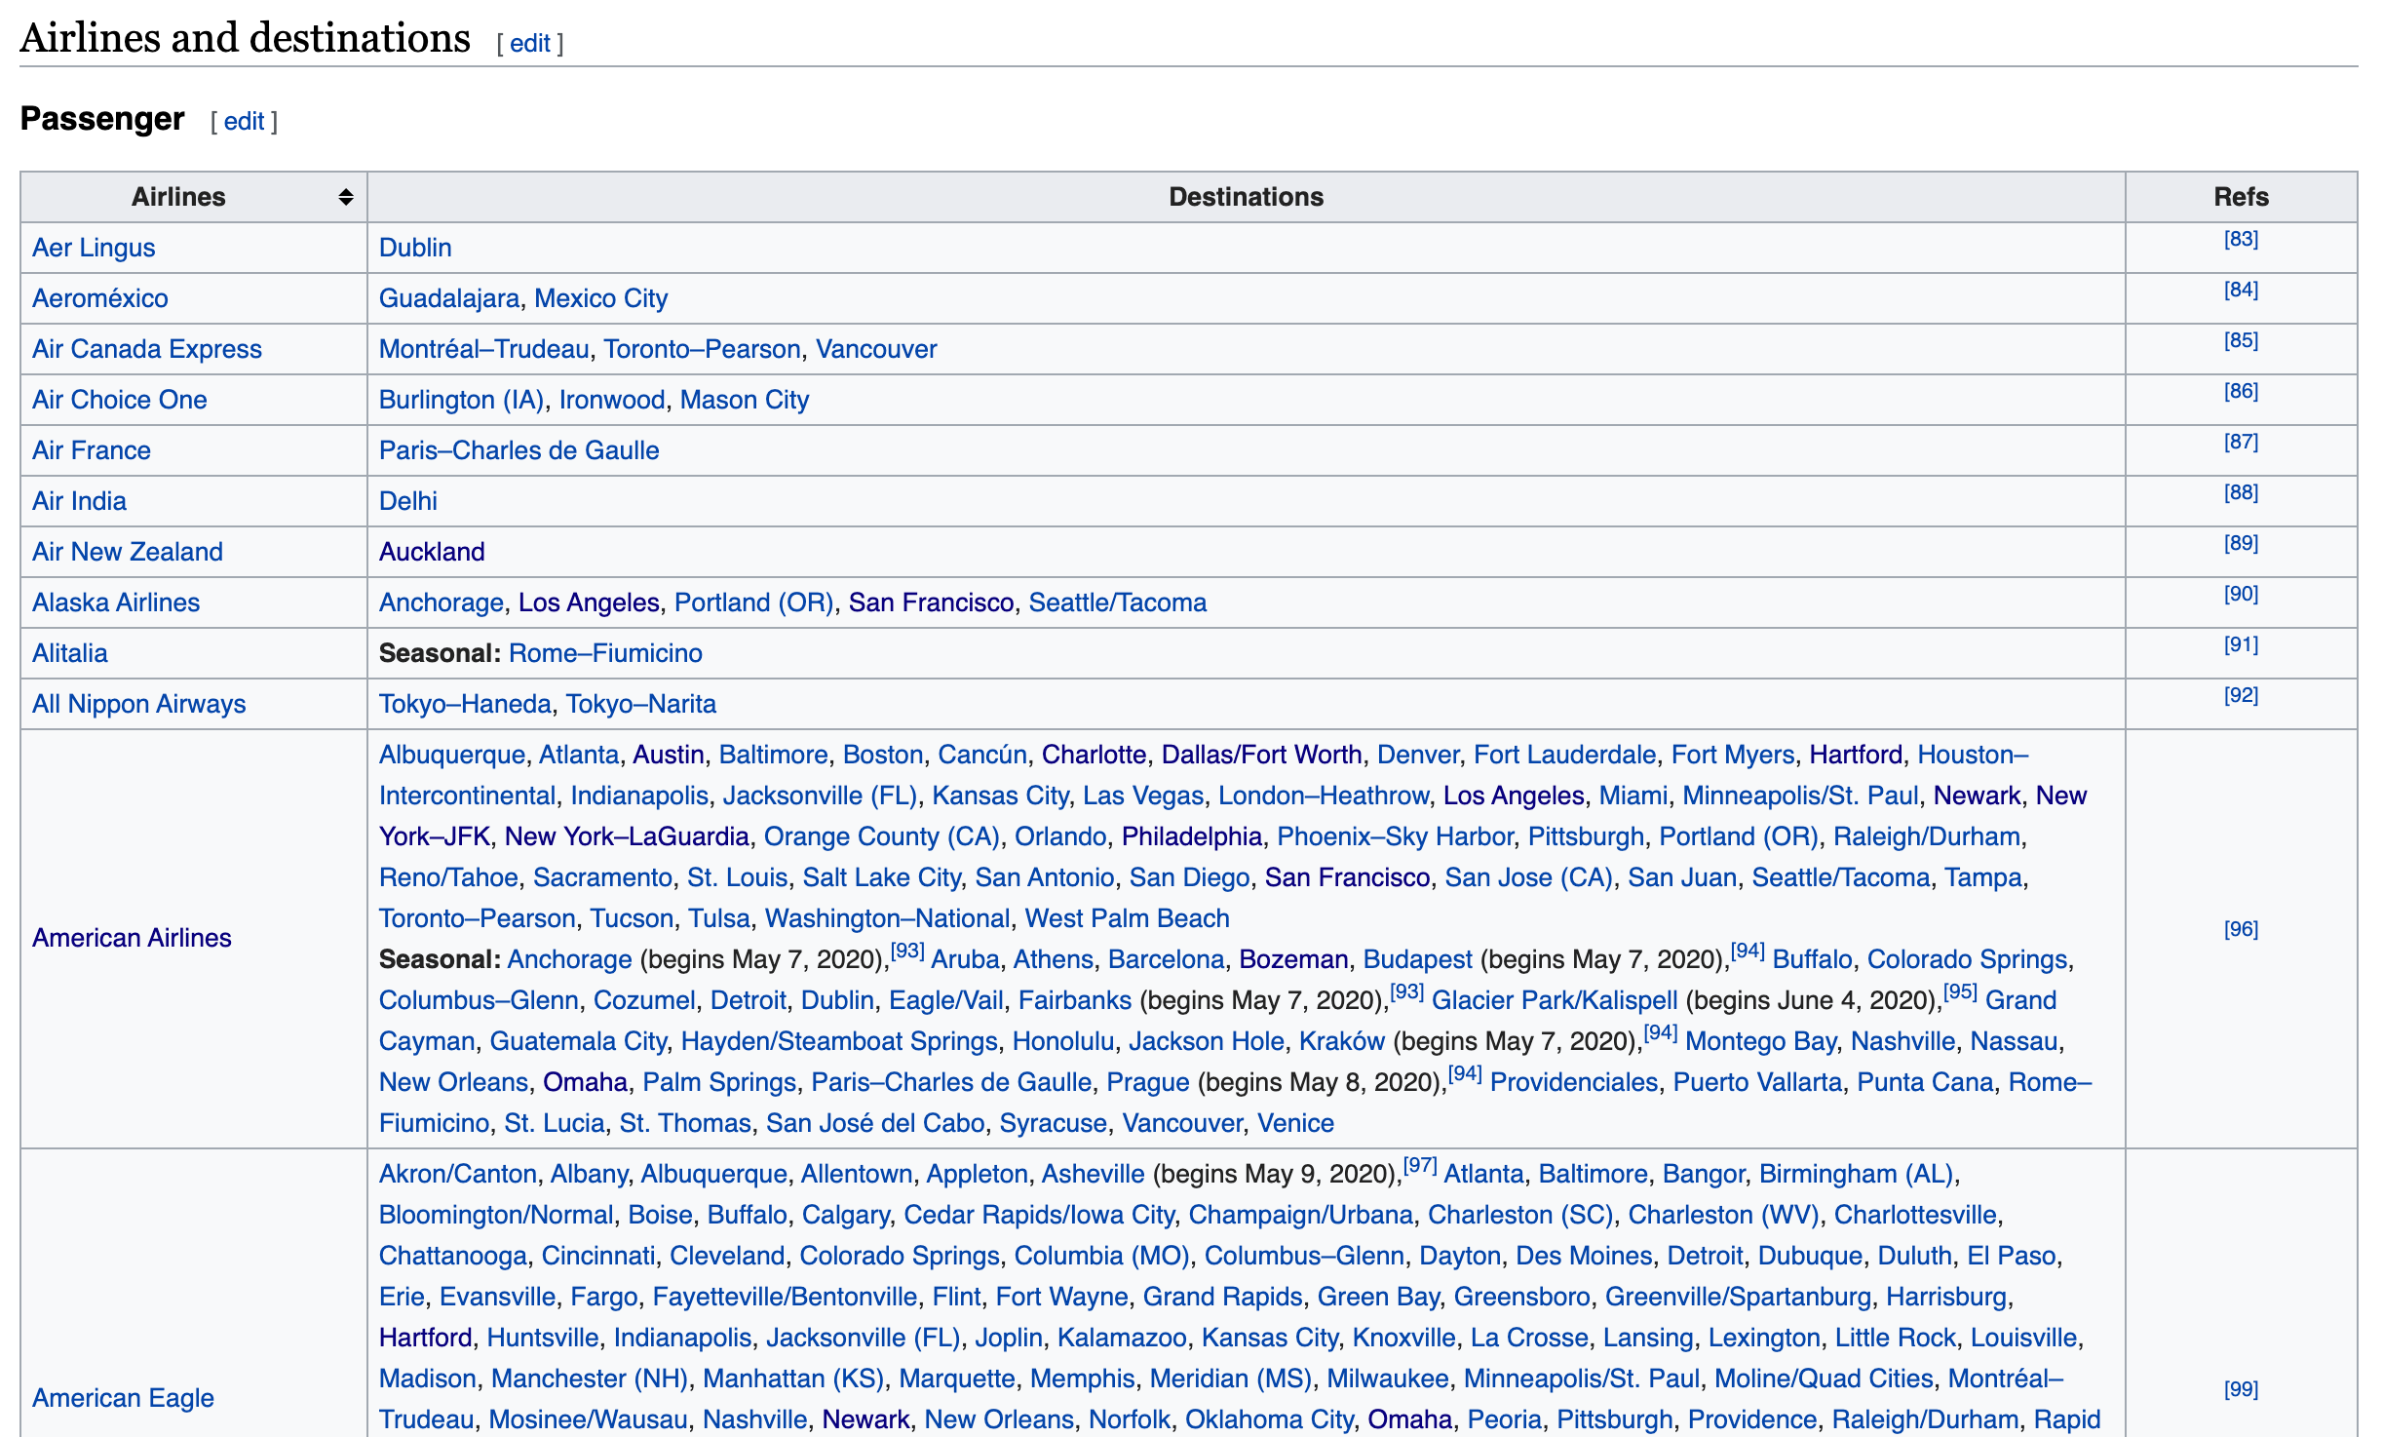Screen dimensions: 2382x1437
Task: Open reference [99] for American Eagle
Action: [x=2241, y=1389]
